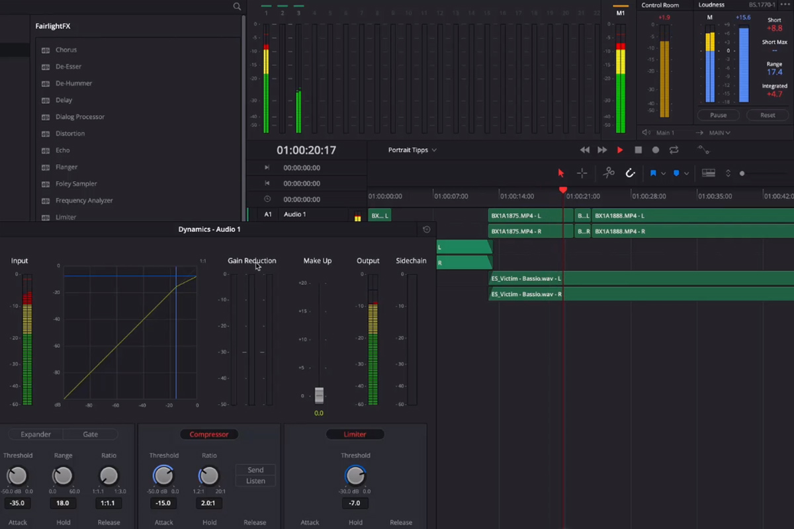794x529 pixels.
Task: Click the stop transport button
Action: tap(638, 150)
